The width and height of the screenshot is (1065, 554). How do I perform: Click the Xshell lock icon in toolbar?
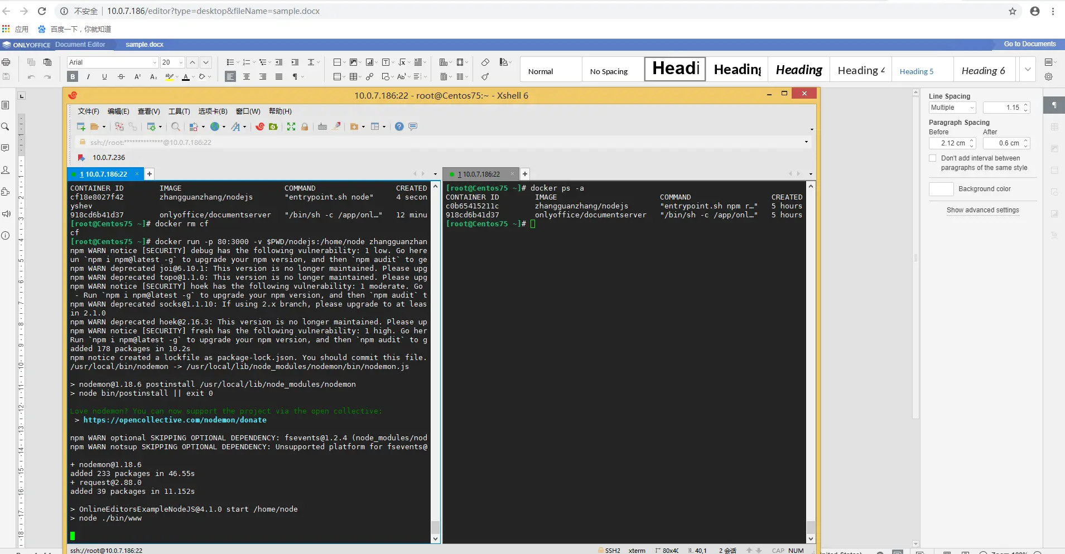[x=305, y=127]
